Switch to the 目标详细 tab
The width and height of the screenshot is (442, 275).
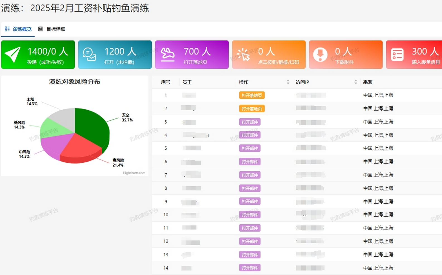[x=56, y=29]
